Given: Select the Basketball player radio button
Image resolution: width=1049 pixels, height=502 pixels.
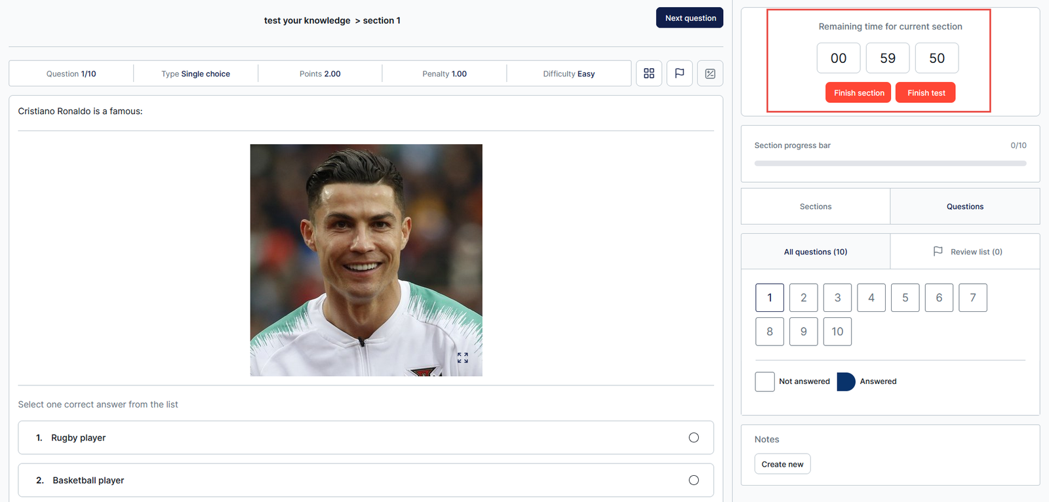Looking at the screenshot, I should (694, 480).
